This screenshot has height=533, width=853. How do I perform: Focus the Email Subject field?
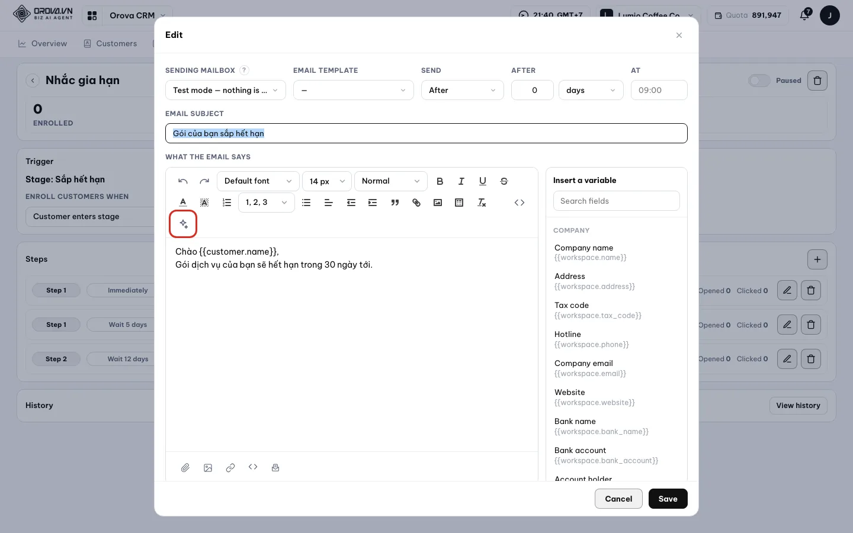(x=426, y=133)
